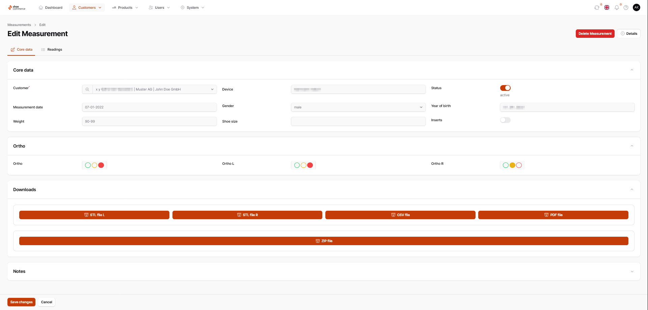Select yellow option for Ortho L
The image size is (648, 310).
(303, 165)
